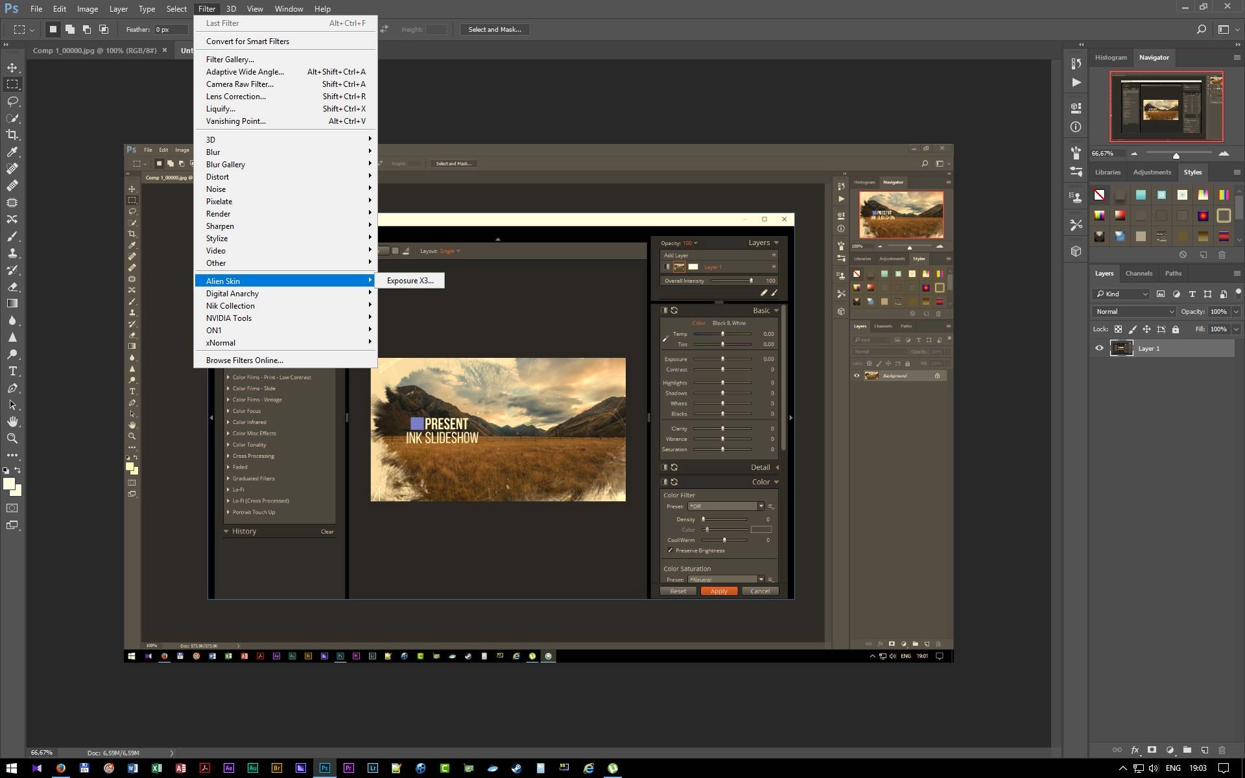Apply the red gradient style swatch
The width and height of the screenshot is (1245, 778).
[x=1120, y=215]
